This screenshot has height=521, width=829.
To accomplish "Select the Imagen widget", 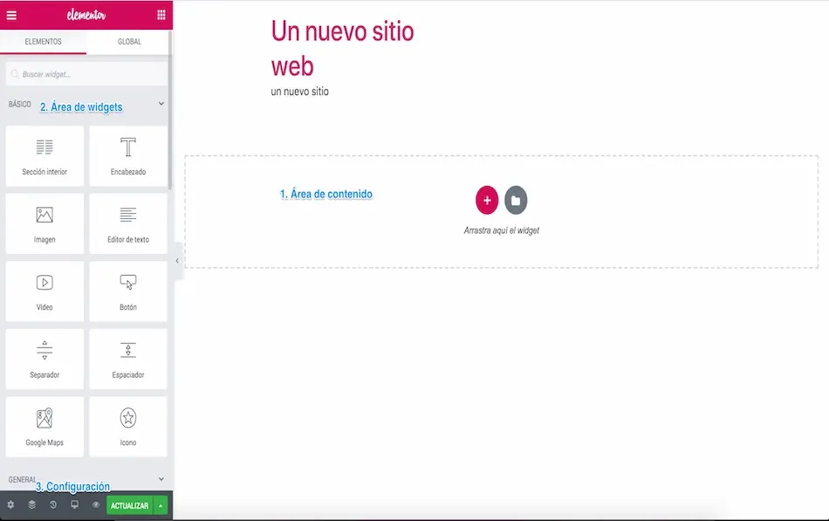I will click(45, 223).
